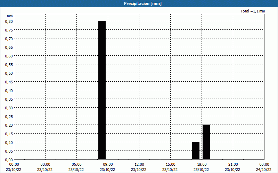
Task: Click the 09:00 time axis label
Action: [x=108, y=164]
